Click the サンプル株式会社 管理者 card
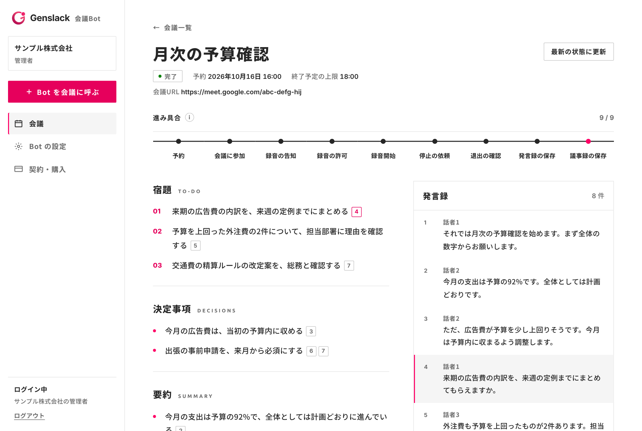 62,53
